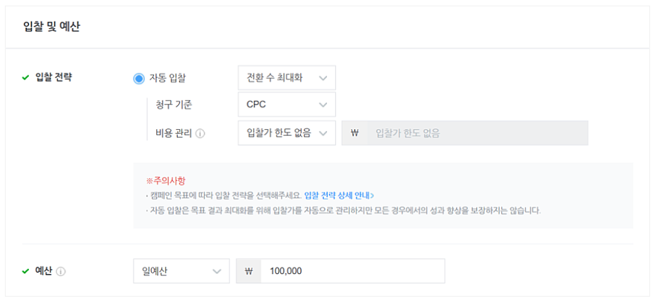655x301 pixels.
Task: Click the chevron arrow in the CPC dropdown
Action: click(323, 105)
